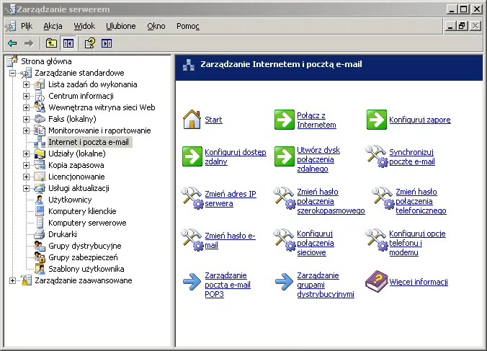Toggle the show/hide console tree toolbar button
Screen dimensions: 487x351
tap(68, 43)
